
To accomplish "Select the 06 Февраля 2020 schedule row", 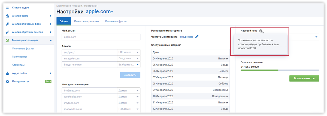I will (x=190, y=71).
